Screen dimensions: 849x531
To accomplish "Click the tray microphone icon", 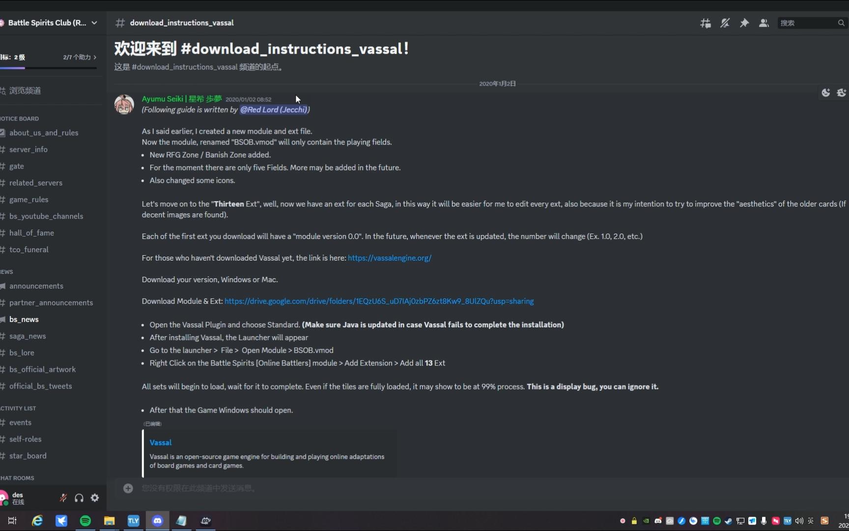I will point(764,521).
